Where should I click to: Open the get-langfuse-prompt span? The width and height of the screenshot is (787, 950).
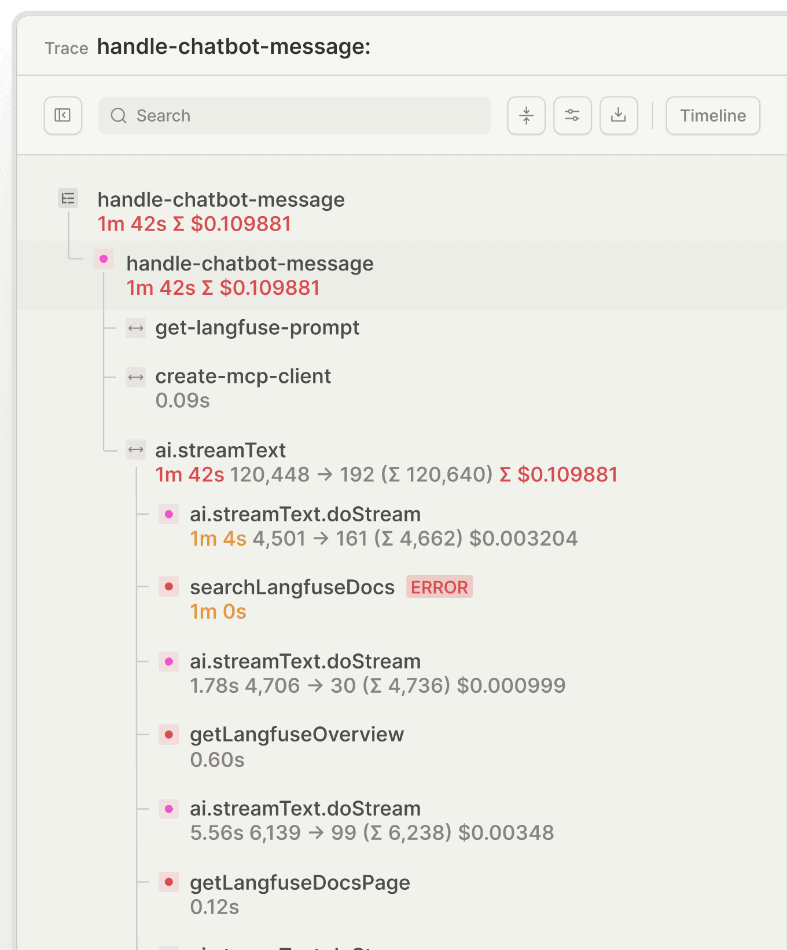tap(257, 328)
